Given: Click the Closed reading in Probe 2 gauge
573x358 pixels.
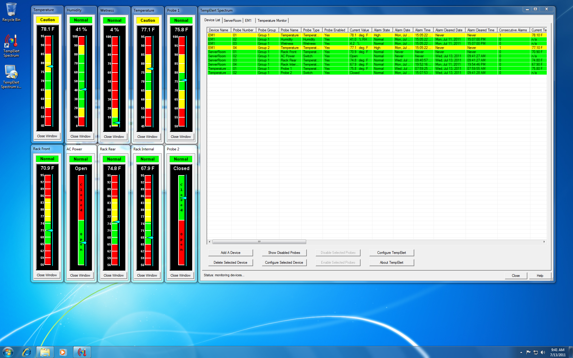Looking at the screenshot, I should [x=181, y=168].
